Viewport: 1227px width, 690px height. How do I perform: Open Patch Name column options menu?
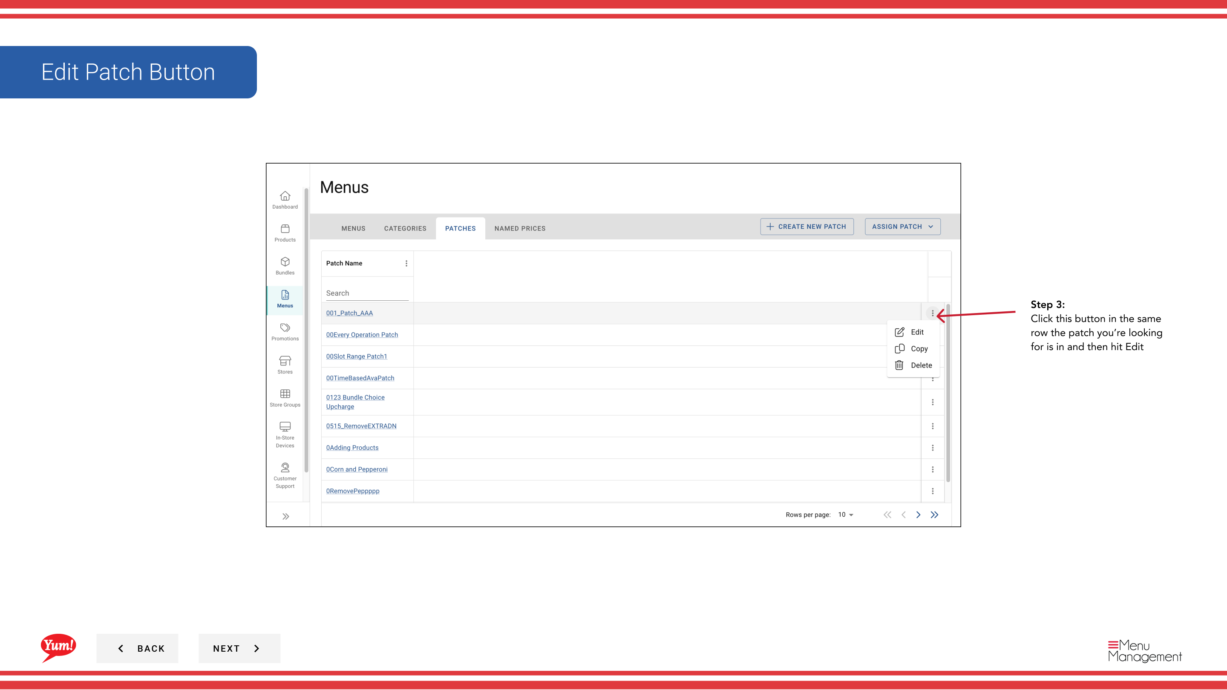click(x=406, y=263)
